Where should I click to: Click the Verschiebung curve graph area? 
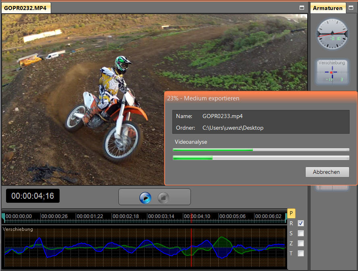144,248
